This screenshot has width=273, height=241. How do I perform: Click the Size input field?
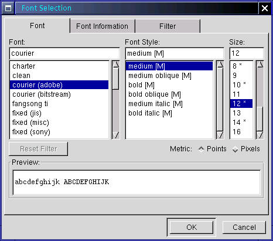click(x=247, y=53)
